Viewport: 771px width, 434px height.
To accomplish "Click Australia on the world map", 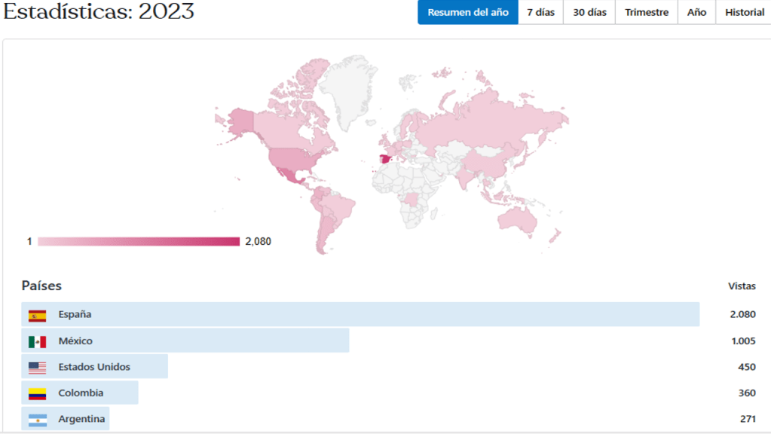I will point(518,218).
